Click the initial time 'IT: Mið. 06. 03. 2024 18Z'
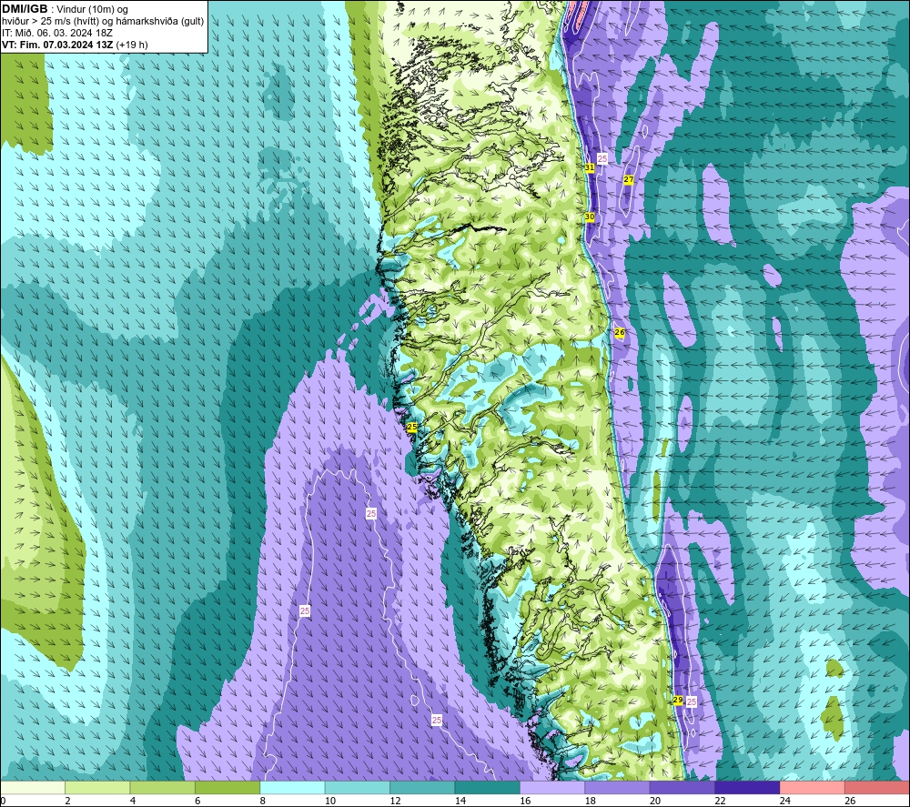This screenshot has width=910, height=807. 56,33
